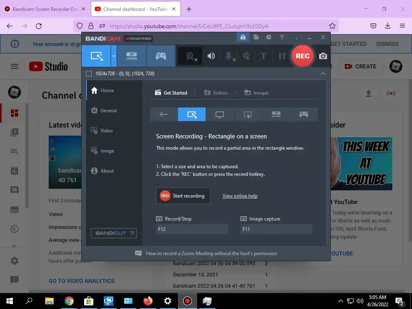Select game recording mode in selector row

pos(304,114)
